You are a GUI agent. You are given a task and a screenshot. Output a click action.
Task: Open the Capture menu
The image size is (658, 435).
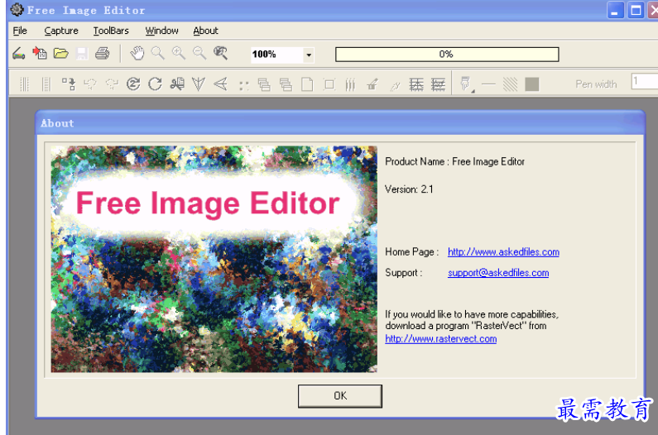pos(61,31)
